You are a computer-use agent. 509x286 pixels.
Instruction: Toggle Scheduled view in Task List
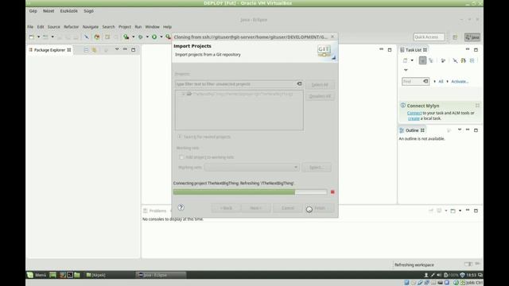pyautogui.click(x=431, y=60)
